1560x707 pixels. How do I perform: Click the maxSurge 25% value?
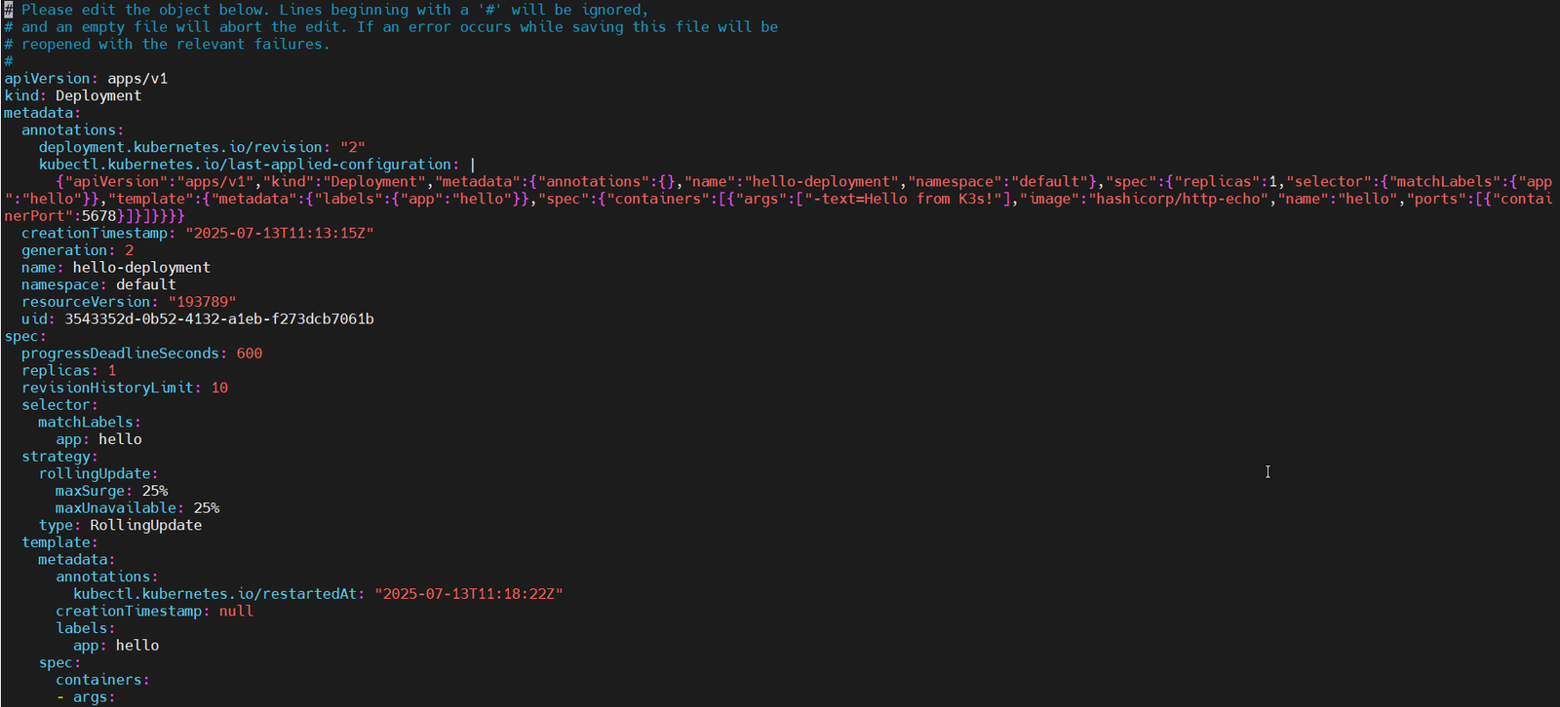click(155, 491)
